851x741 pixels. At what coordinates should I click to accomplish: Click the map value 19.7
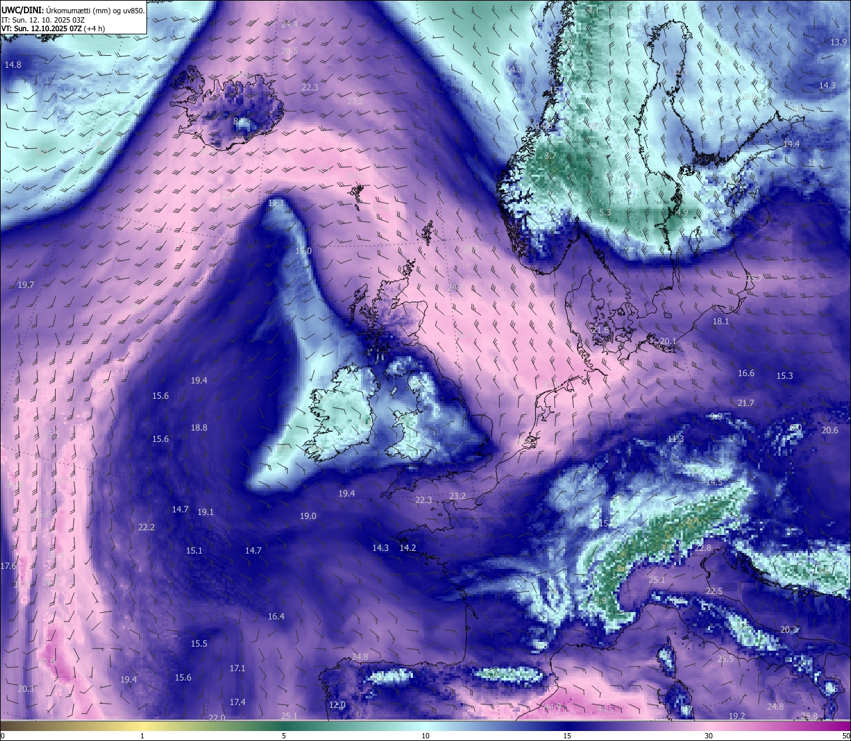coord(26,285)
